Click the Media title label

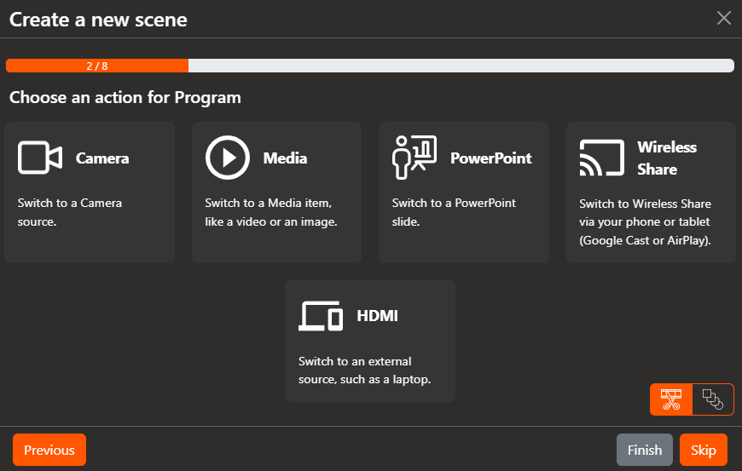point(285,158)
